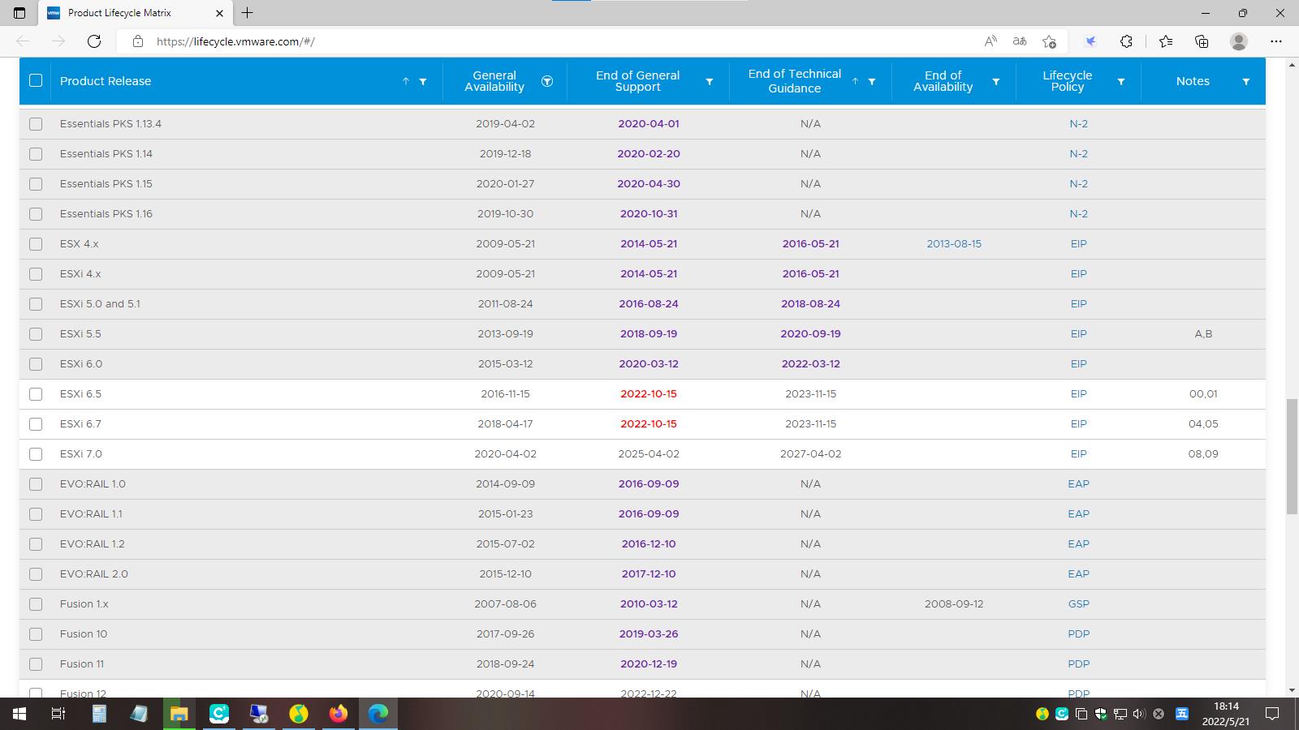The width and height of the screenshot is (1299, 730).
Task: Close the Product Lifecycle Matrix tab
Action: point(219,13)
